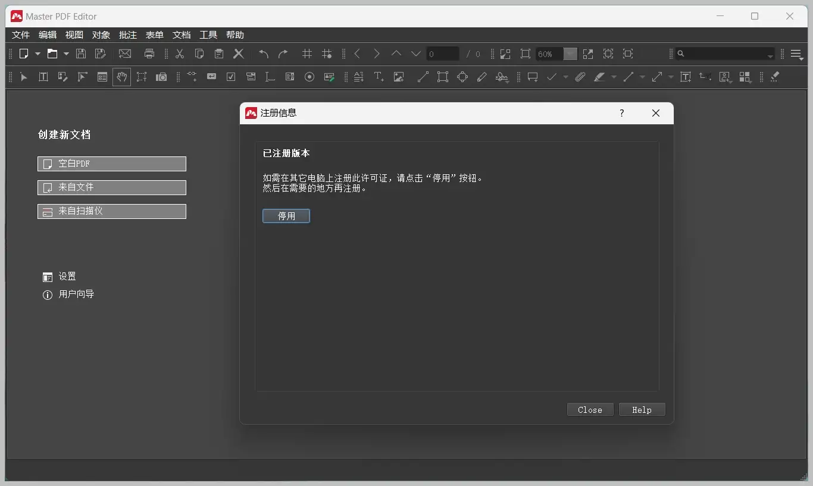Select the checkbox form field tool
Screen dimensions: 813x486
[x=230, y=77]
